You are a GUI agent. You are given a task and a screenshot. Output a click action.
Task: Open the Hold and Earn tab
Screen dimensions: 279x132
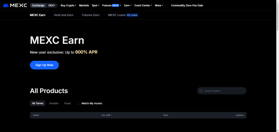[64, 15]
